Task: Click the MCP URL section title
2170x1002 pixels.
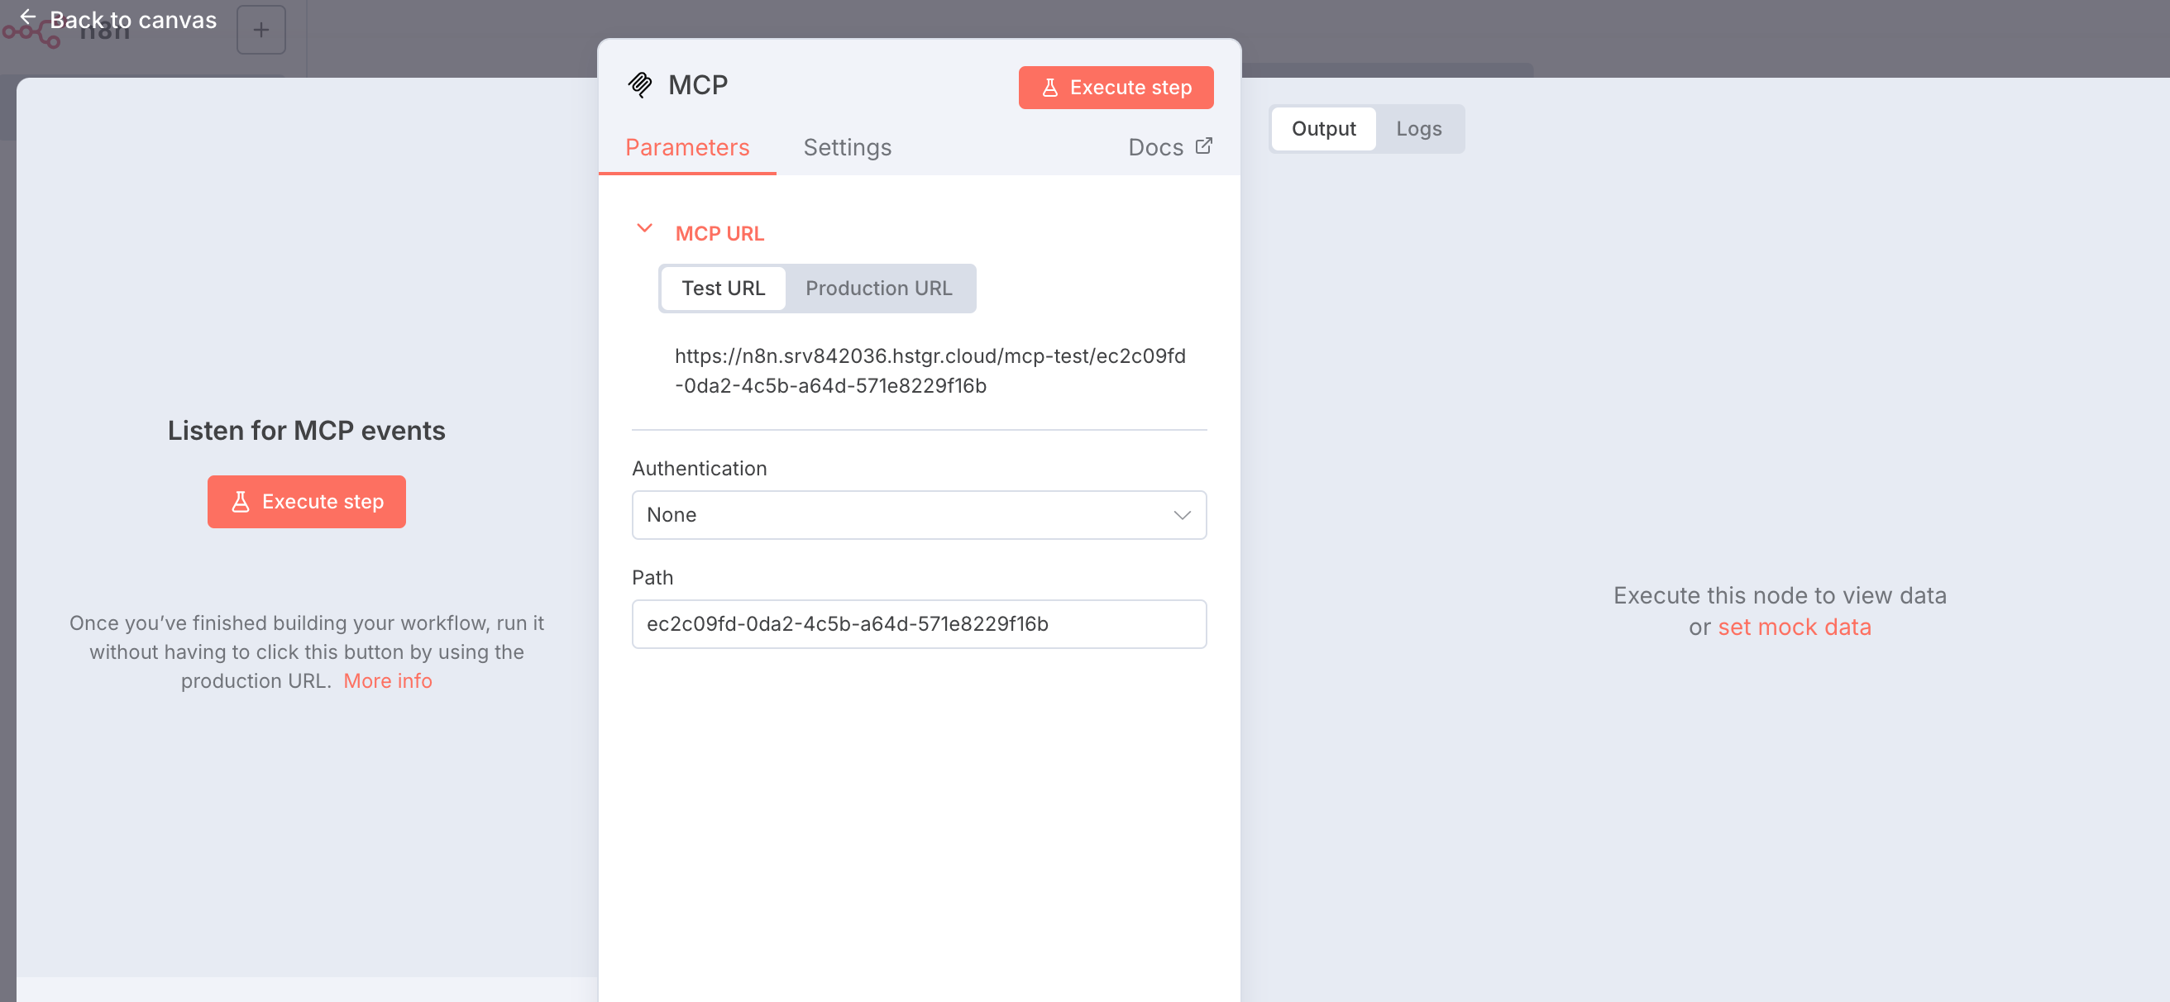Action: [719, 233]
